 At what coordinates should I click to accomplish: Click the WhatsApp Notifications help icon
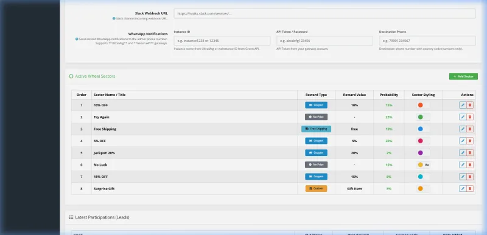77,39
